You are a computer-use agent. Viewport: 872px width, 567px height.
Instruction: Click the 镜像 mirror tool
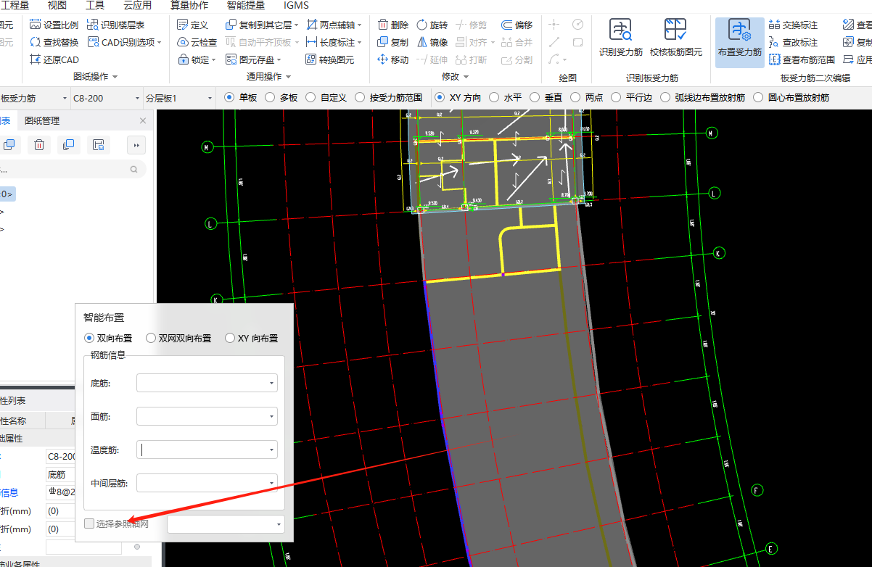click(422, 42)
